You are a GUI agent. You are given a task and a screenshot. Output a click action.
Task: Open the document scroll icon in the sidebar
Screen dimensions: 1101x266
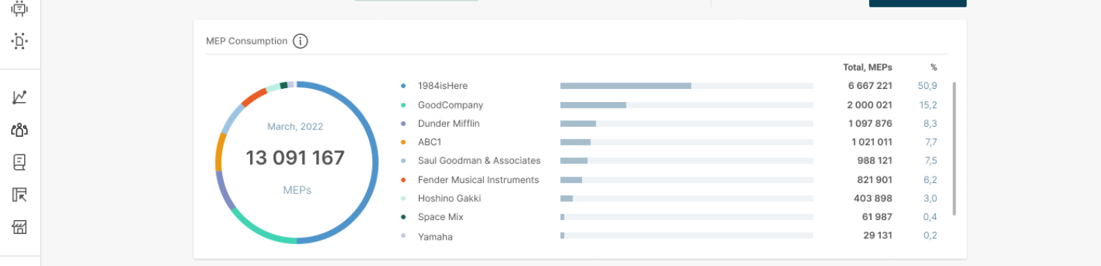coord(20,162)
